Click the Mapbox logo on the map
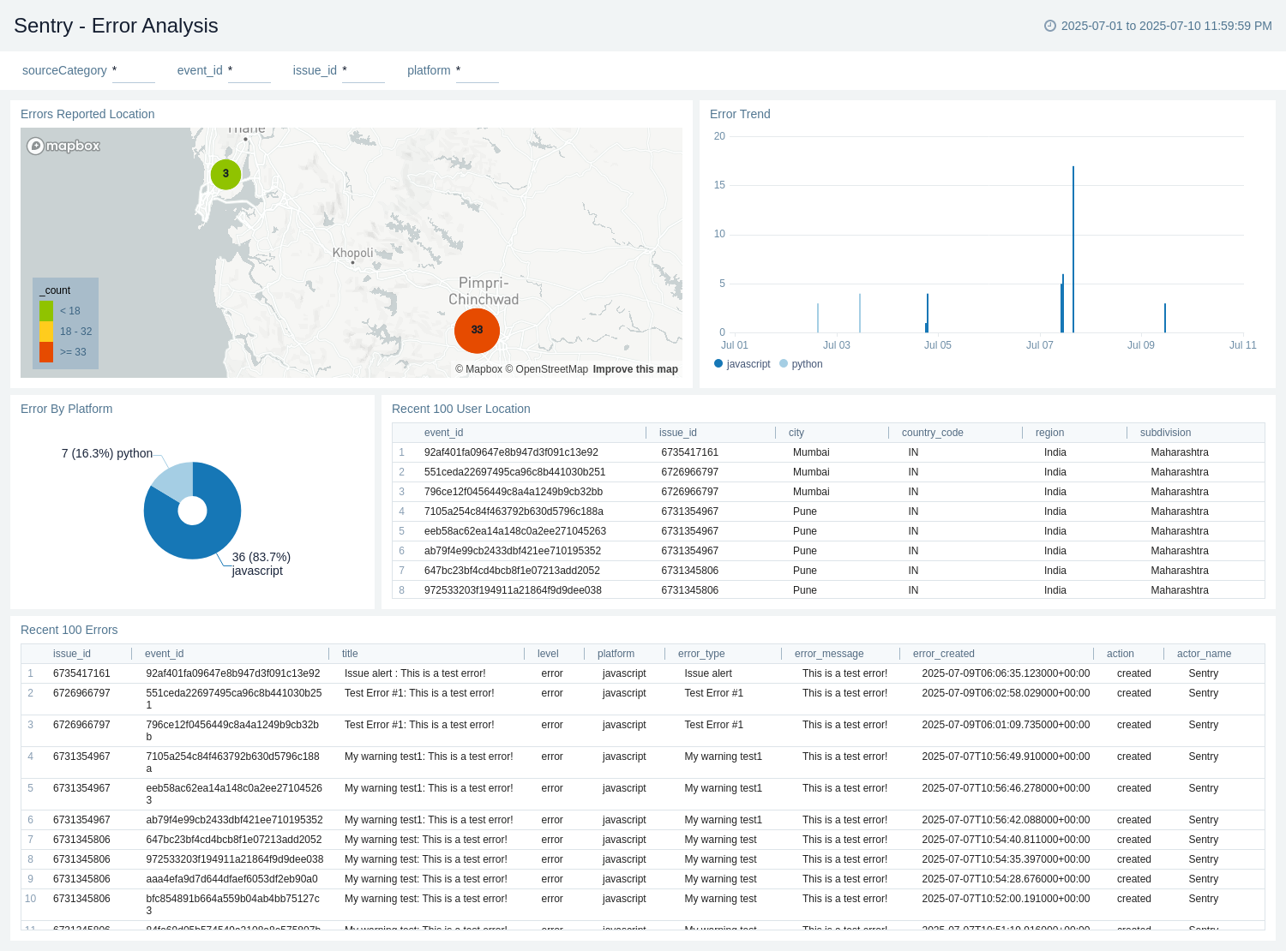The image size is (1286, 951). click(63, 146)
